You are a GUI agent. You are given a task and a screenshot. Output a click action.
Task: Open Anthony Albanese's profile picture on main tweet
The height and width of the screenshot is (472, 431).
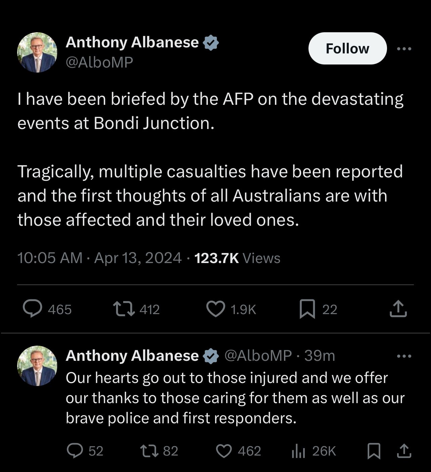coord(37,52)
